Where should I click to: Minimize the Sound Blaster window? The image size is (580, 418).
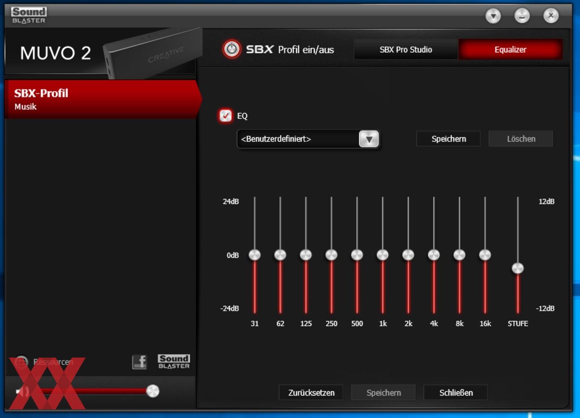coord(522,16)
